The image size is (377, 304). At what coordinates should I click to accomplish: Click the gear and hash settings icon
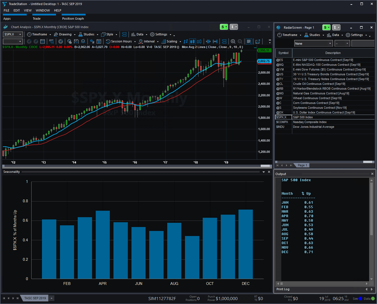(92, 41)
